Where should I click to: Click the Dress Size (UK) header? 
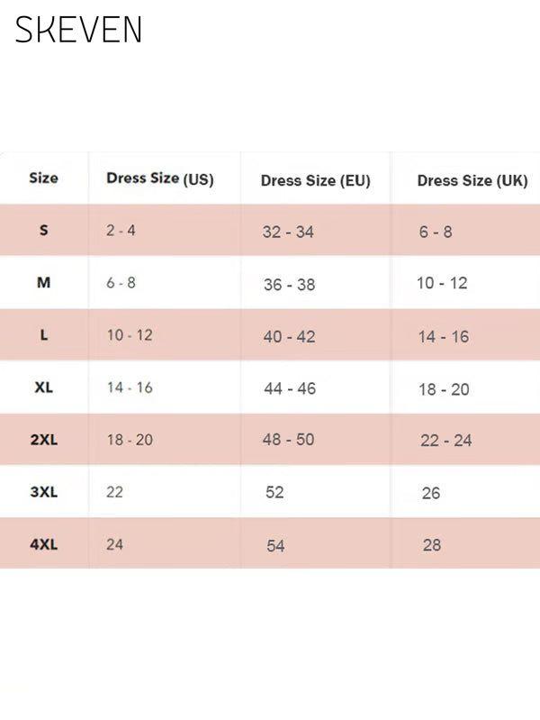472,180
